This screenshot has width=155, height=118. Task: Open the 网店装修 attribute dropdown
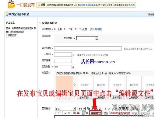pyautogui.click(x=87, y=38)
